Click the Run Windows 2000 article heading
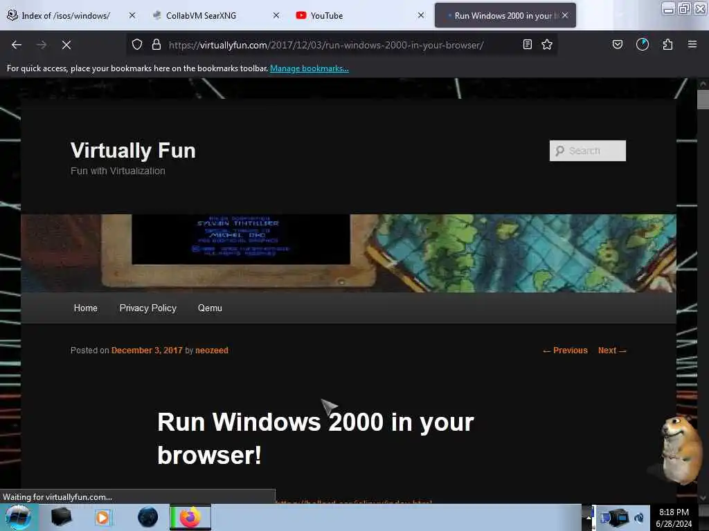Screen dimensions: 709x531 315,438
